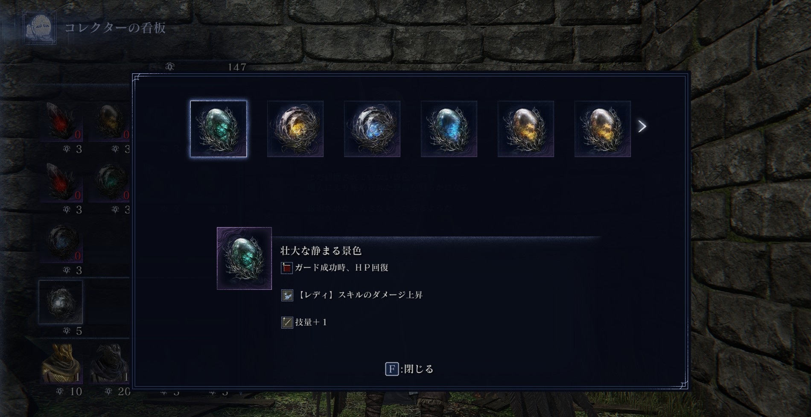Viewport: 811px width, 417px height.
Task: Click the コレクターの看板 header icon
Action: pyautogui.click(x=39, y=28)
